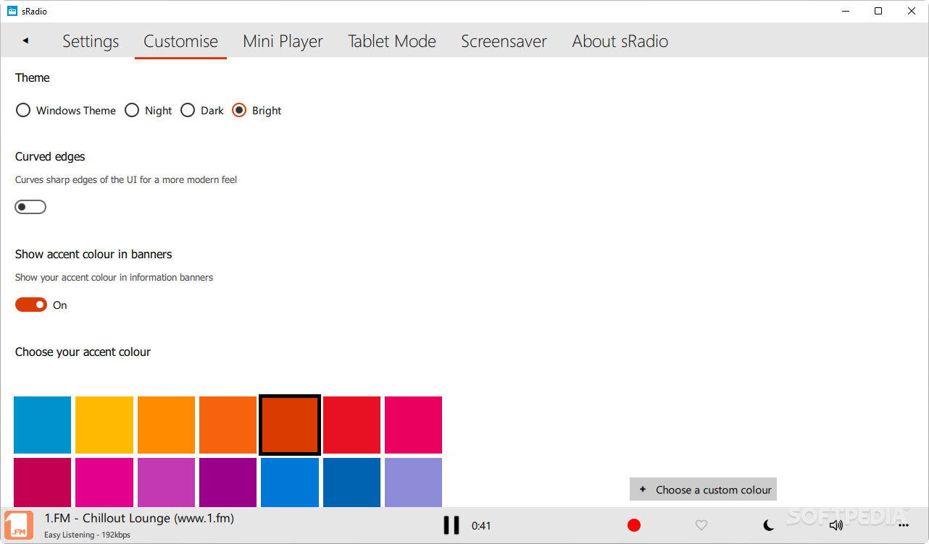Image resolution: width=929 pixels, height=544 pixels.
Task: Pick the light blue accent colour
Action: [x=43, y=425]
